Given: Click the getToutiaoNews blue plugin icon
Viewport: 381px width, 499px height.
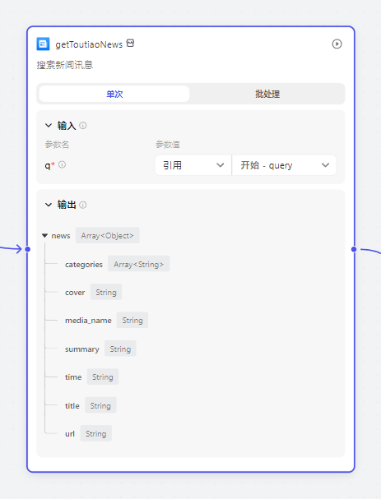Looking at the screenshot, I should click(x=43, y=44).
